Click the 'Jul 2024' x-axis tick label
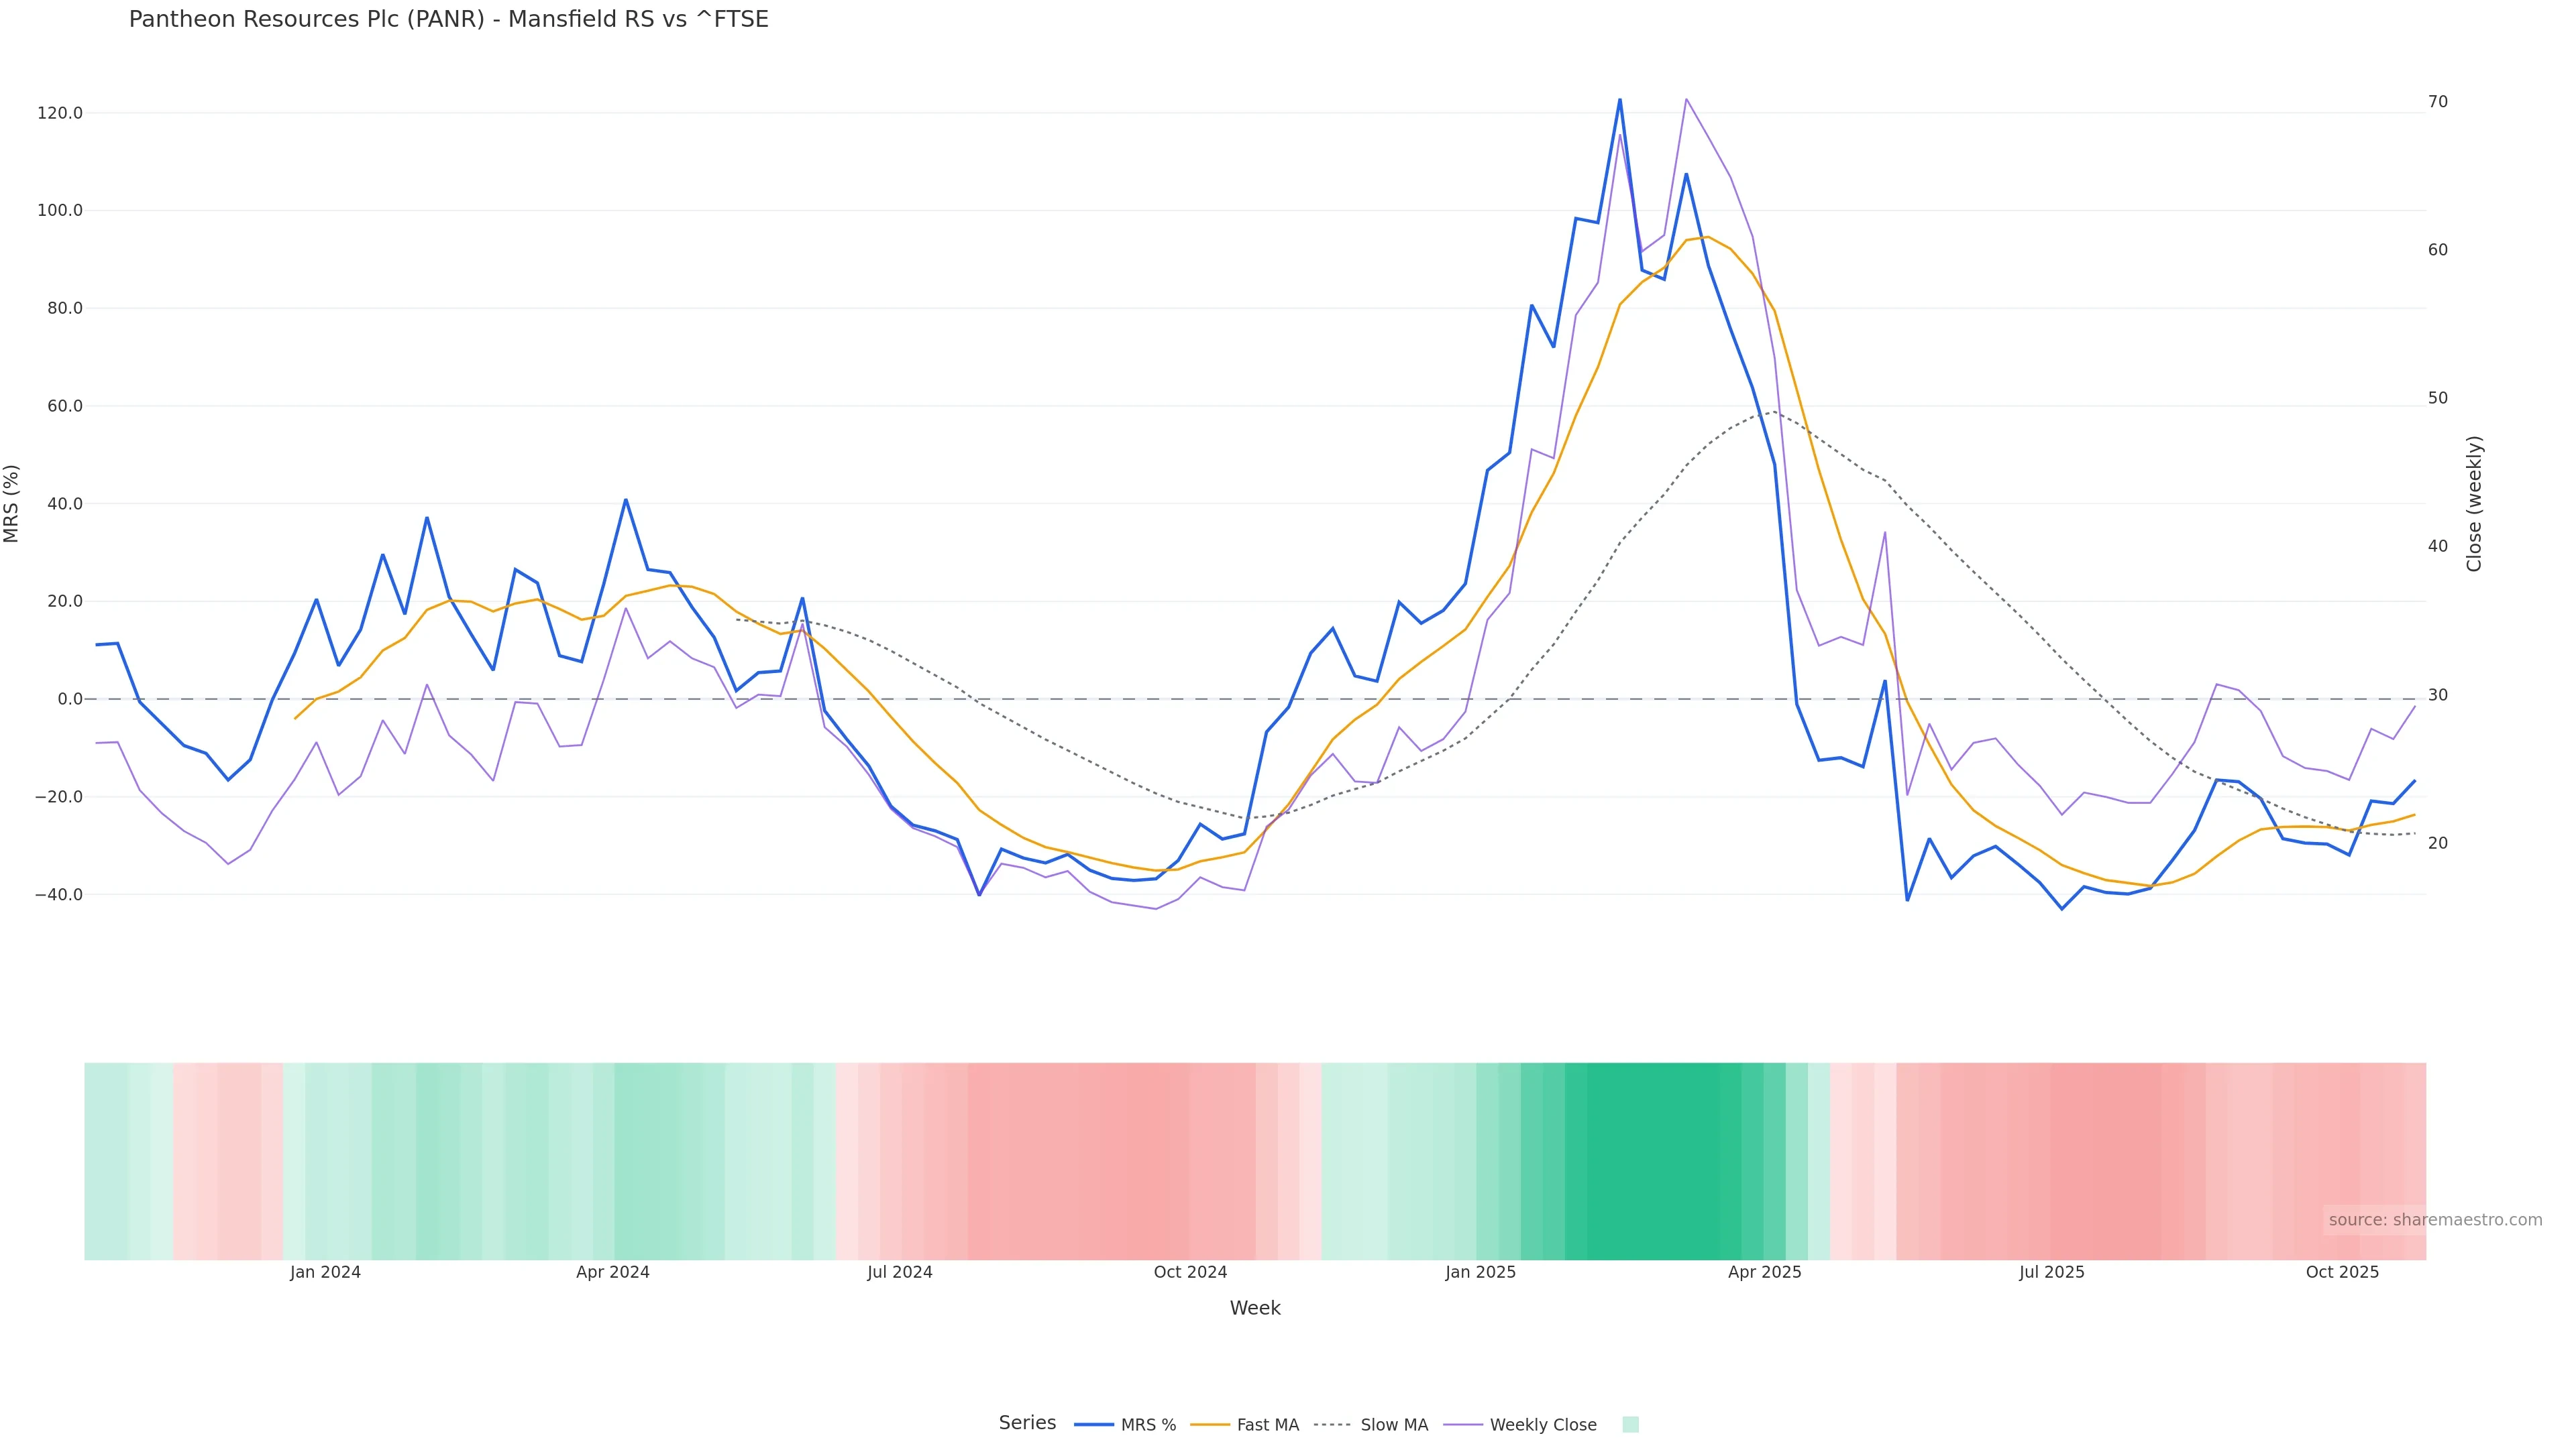This screenshot has width=2576, height=1448. [899, 1273]
